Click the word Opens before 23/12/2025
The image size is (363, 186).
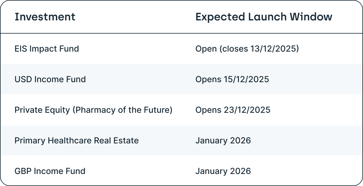coord(208,110)
